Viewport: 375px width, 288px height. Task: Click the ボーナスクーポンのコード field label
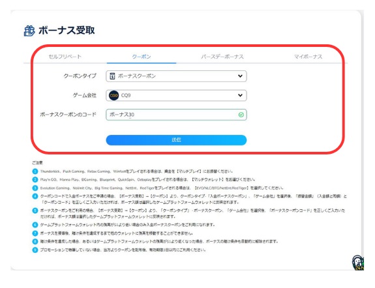pos(68,115)
